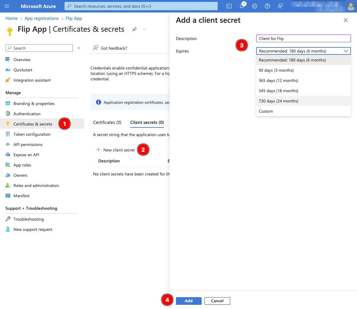Go to App registrations breadcrumb
Viewport: 357px width, 309px height.
[x=41, y=18]
